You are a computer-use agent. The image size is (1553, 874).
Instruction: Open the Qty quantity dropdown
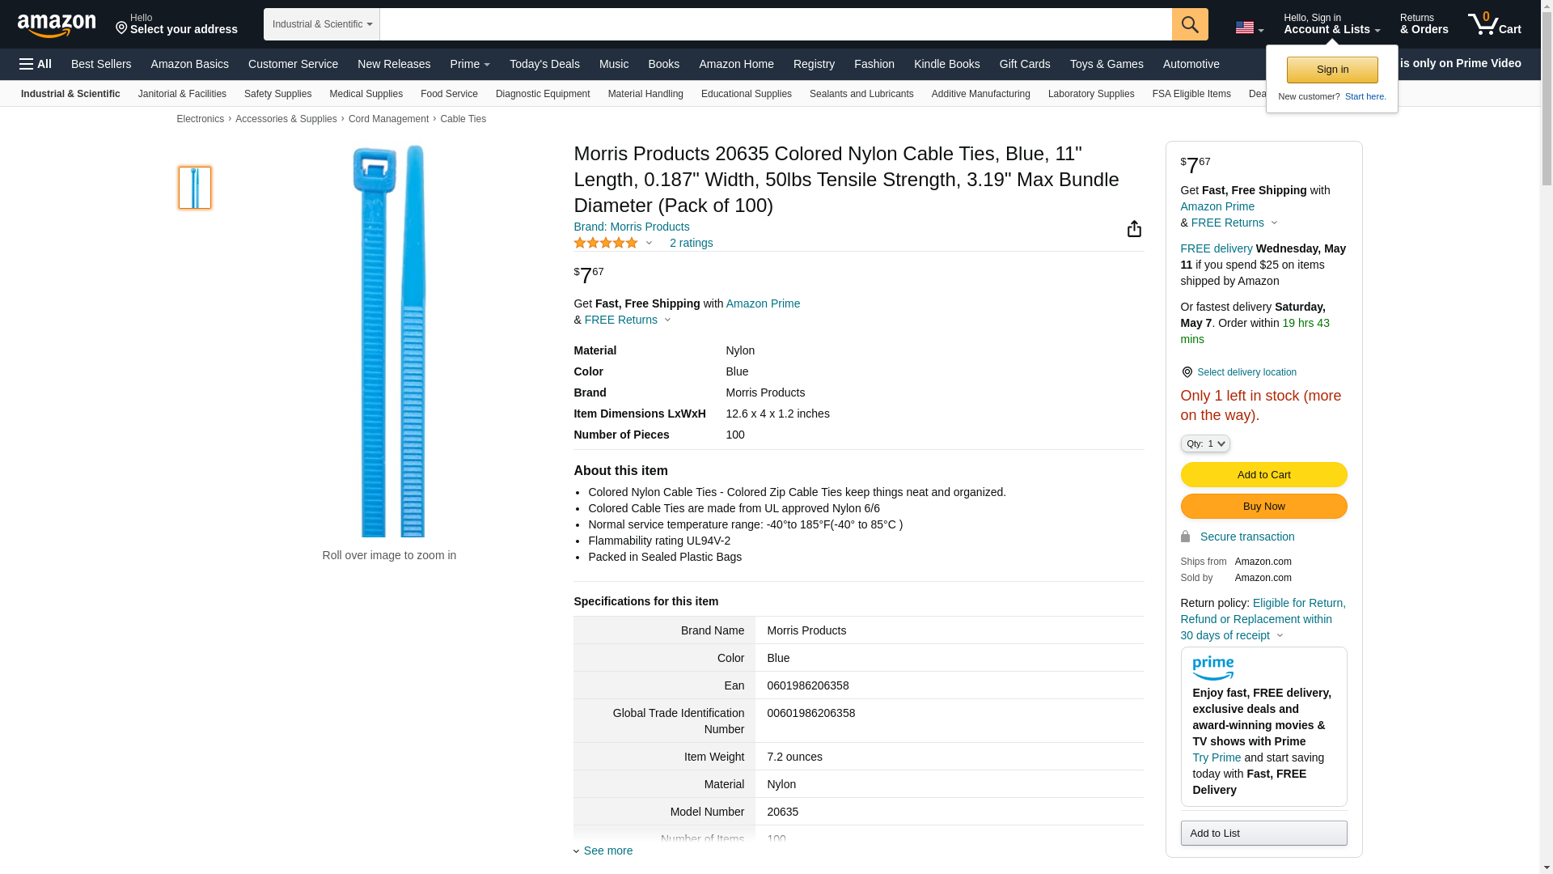tap(1204, 443)
